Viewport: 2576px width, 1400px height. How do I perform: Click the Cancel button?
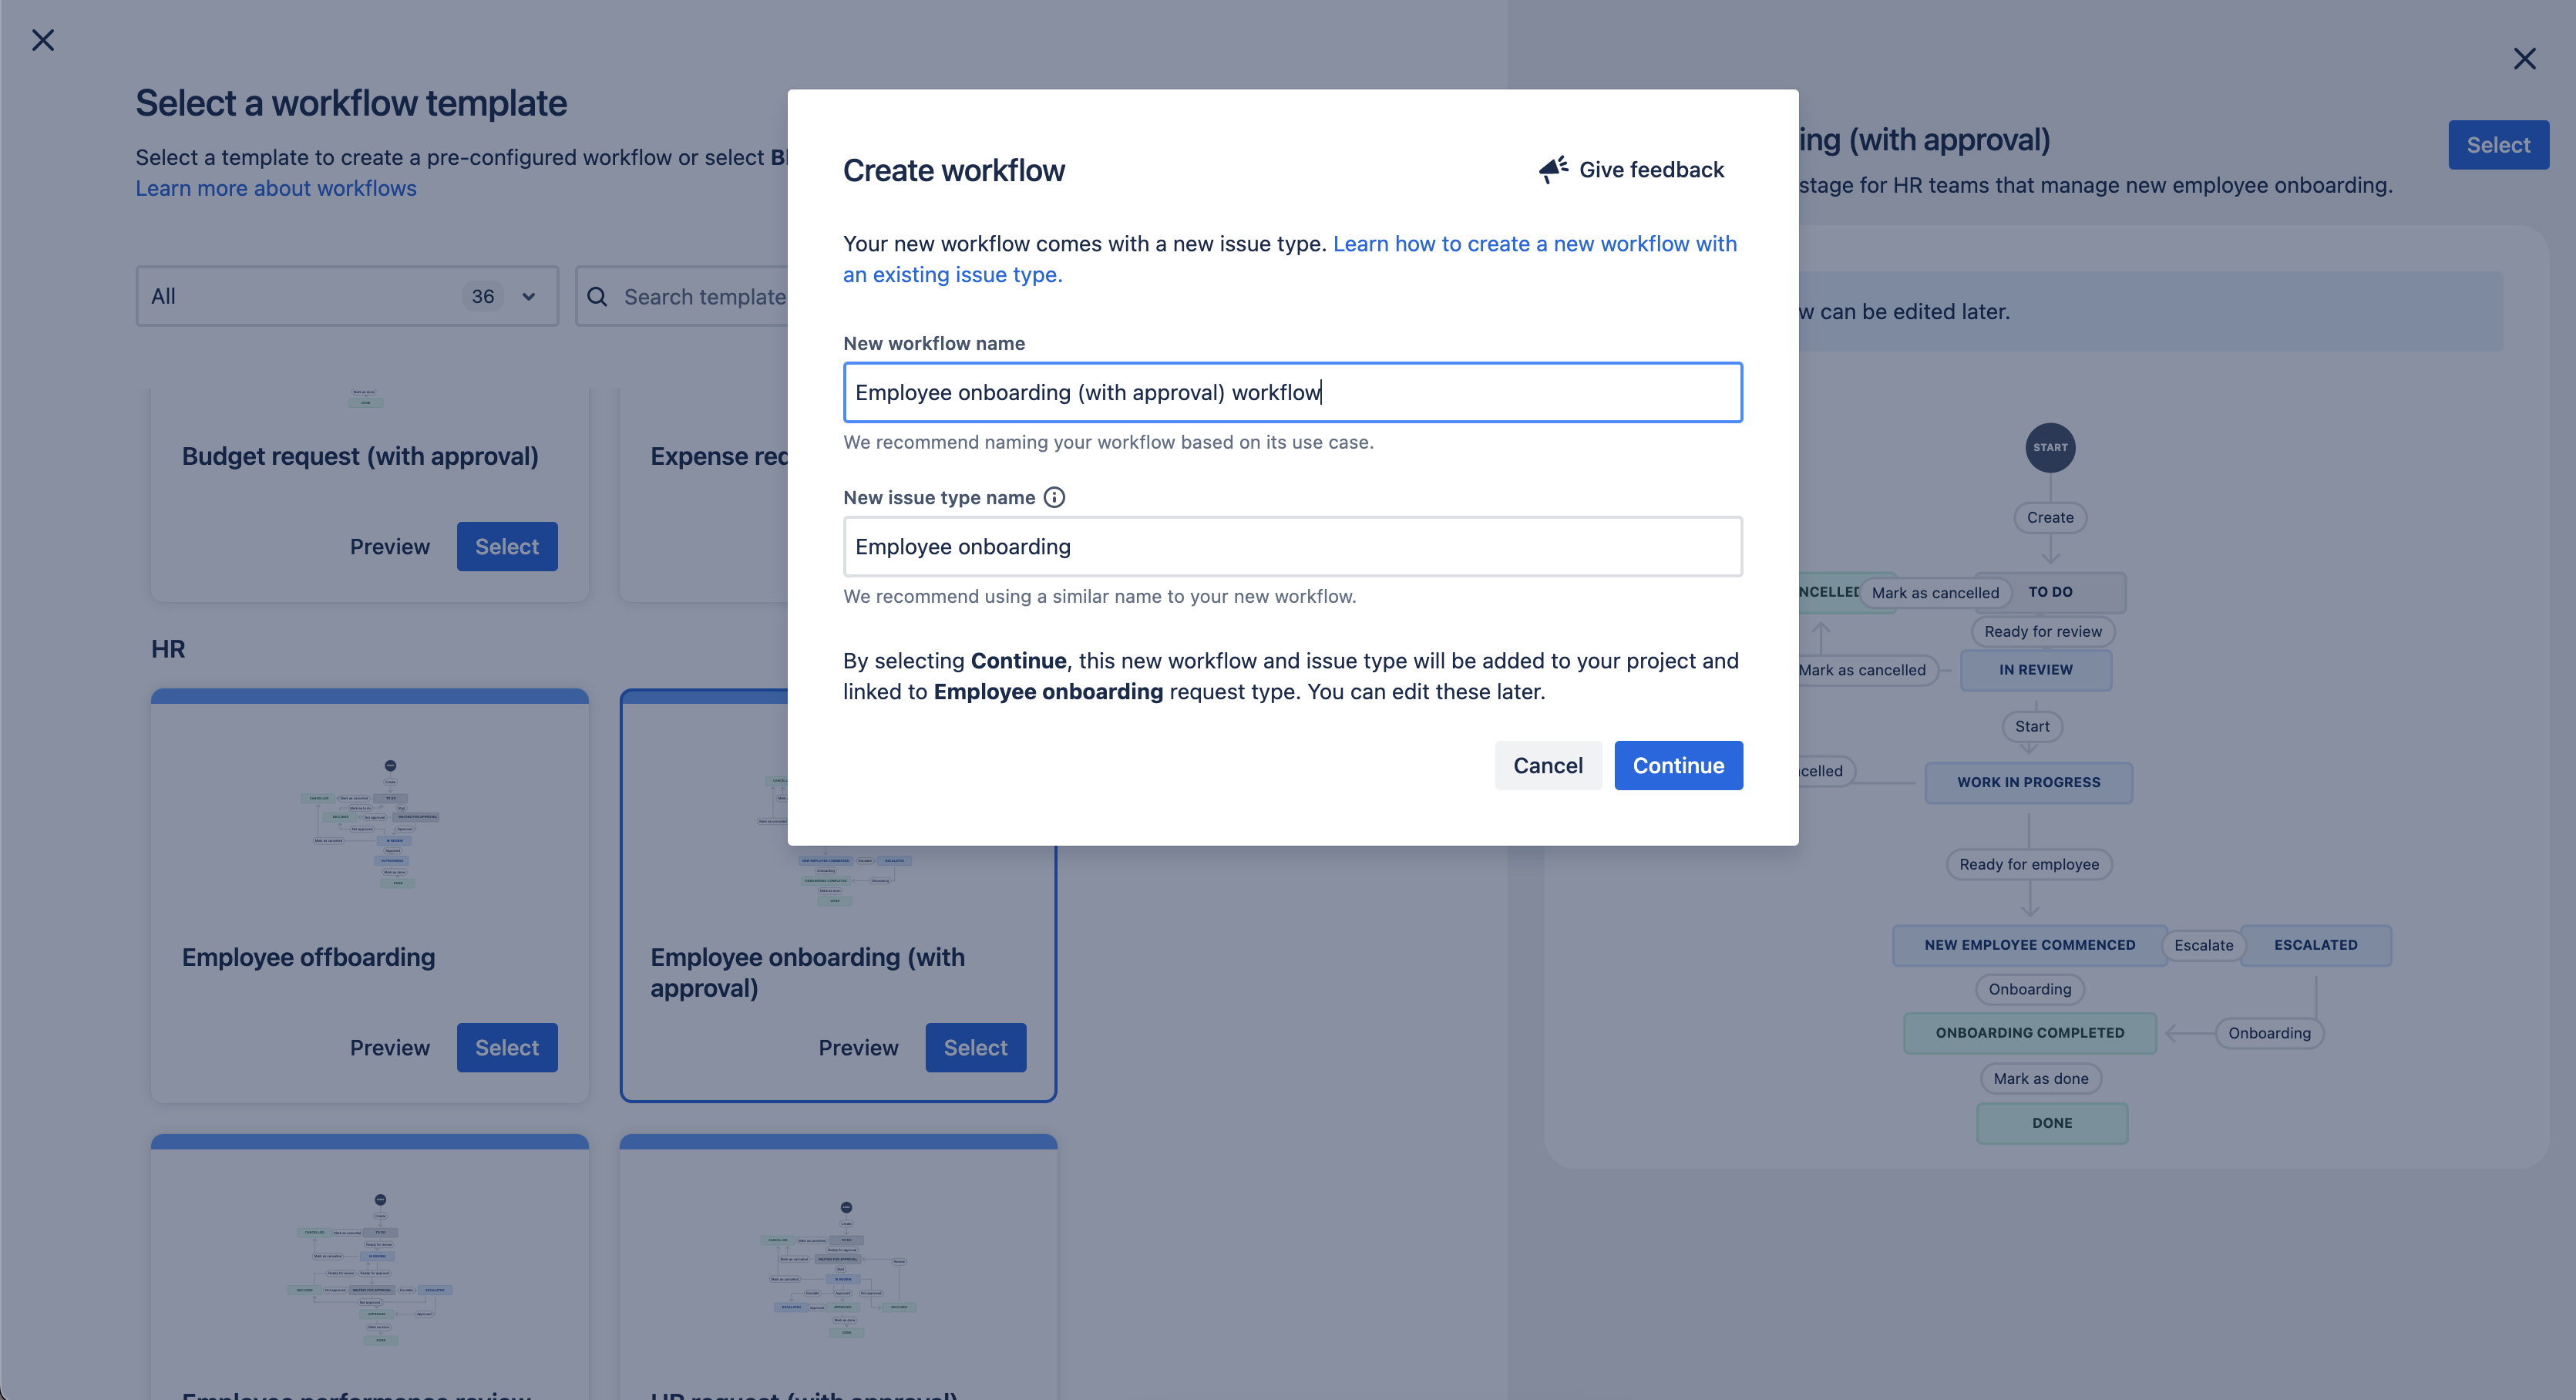pos(1548,765)
